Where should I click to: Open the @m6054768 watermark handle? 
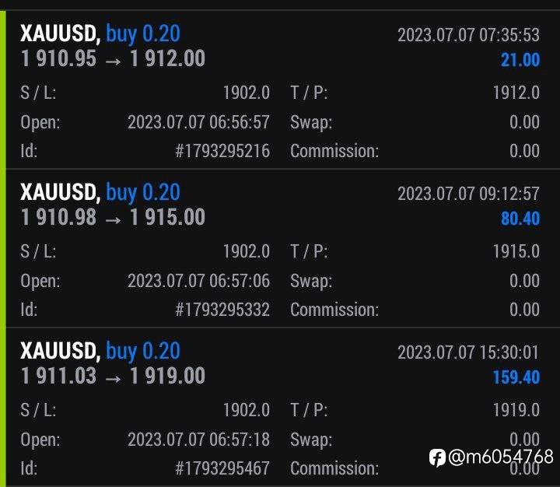[x=501, y=457]
